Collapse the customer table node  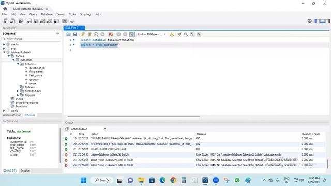pos(13,60)
